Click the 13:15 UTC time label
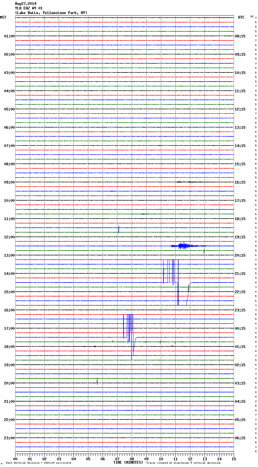Screen dimensions: 258x467 click(240, 128)
